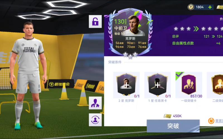Tap the 450K cash cost icon

(x=168, y=116)
